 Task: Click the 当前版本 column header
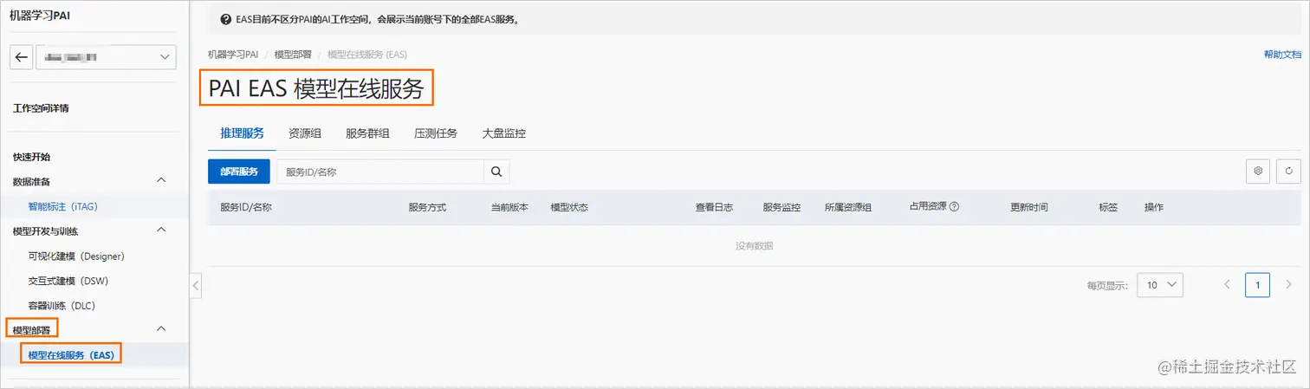click(509, 208)
